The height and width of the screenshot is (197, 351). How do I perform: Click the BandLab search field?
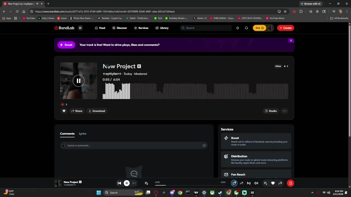pyautogui.click(x=206, y=28)
